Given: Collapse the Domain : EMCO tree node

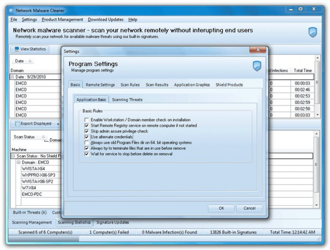Looking at the screenshot, I should tap(18, 162).
